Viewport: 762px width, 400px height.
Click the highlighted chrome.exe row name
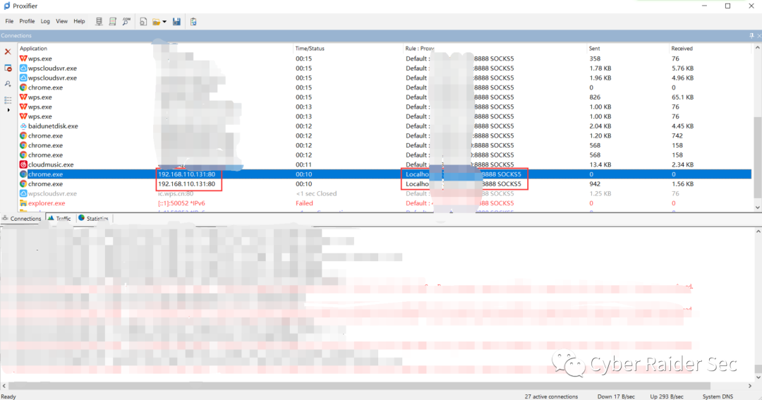point(45,174)
